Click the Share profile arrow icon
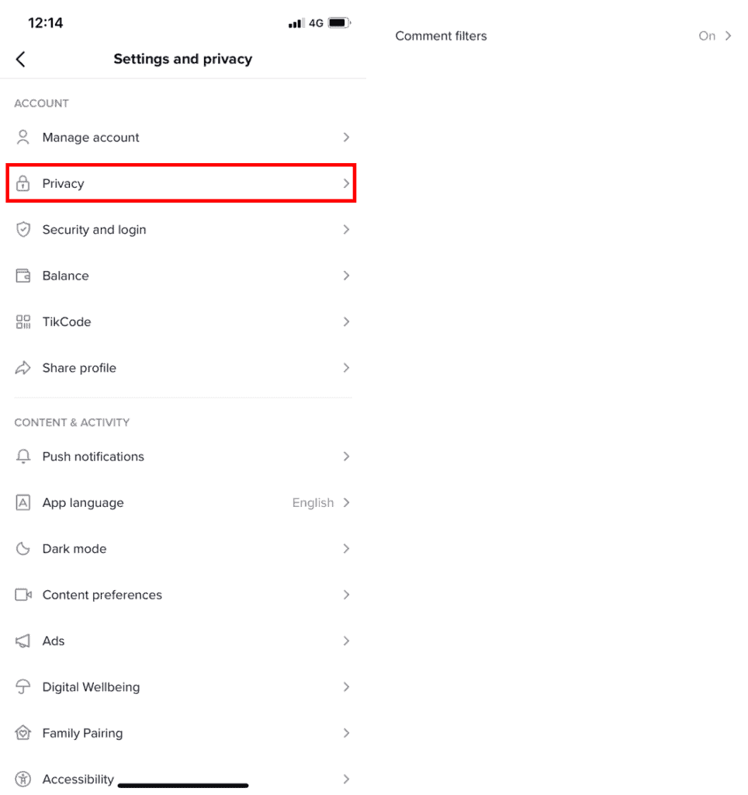 [x=23, y=367]
